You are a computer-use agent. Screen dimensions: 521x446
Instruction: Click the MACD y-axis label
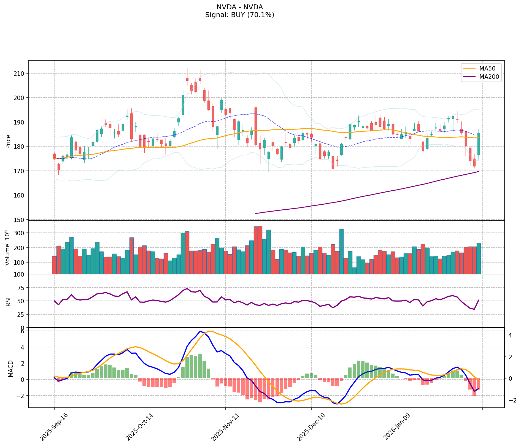click(10, 368)
